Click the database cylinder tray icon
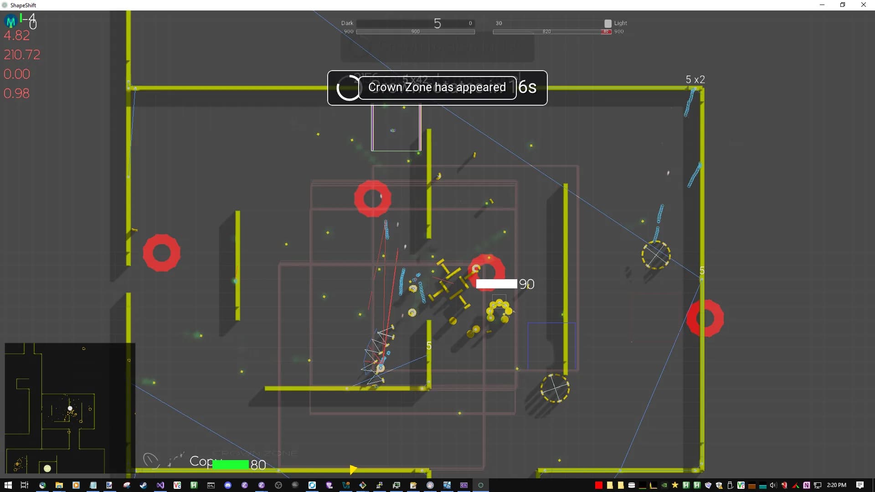 click(x=632, y=485)
